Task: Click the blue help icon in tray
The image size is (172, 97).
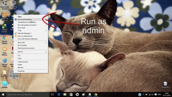Action: (x=140, y=95)
